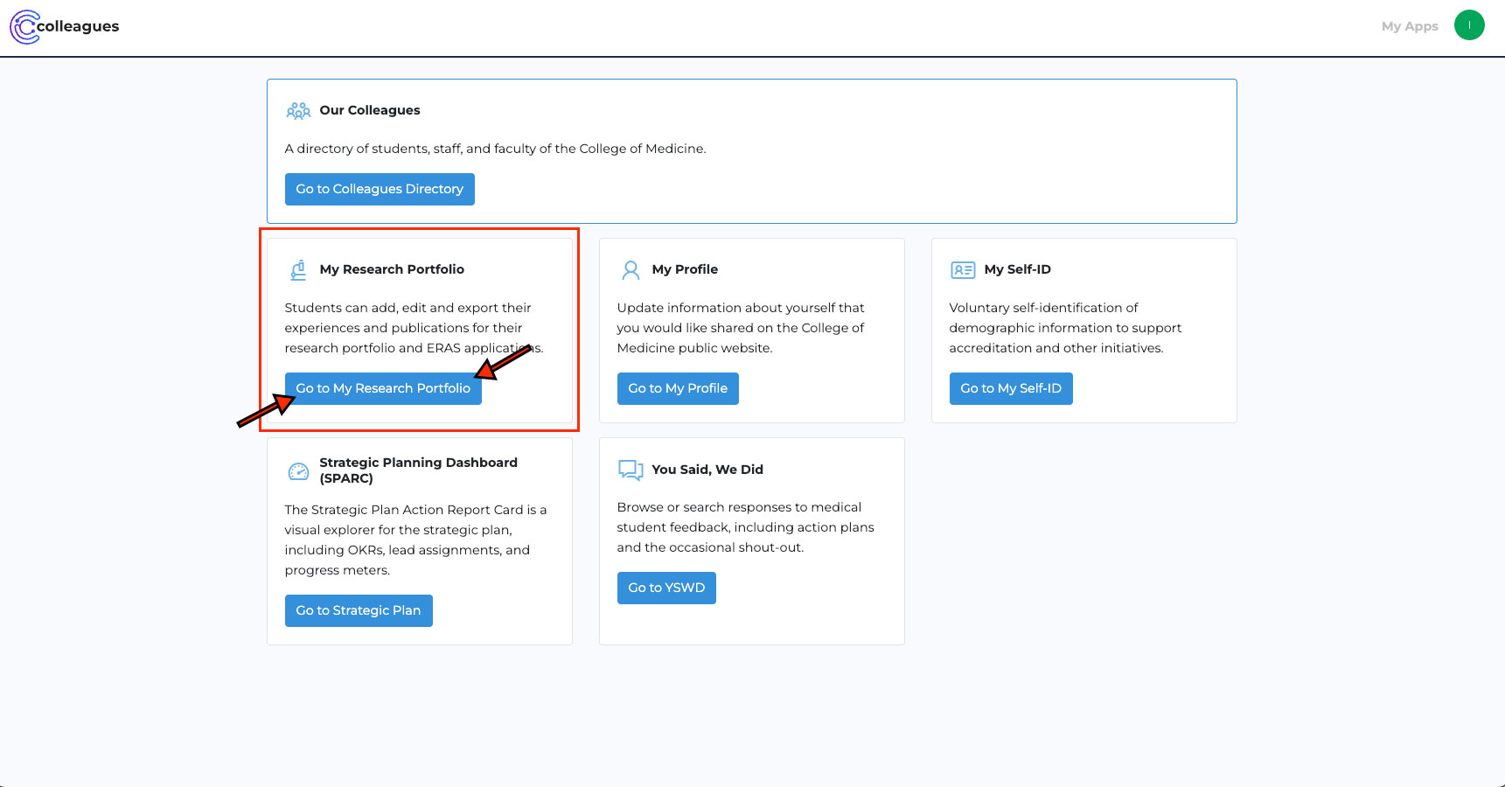Select the My Research Portfolio card title
Screen dimensions: 1505x787
point(392,269)
